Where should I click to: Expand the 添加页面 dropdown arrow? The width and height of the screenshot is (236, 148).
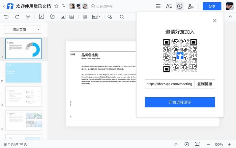[x=39, y=30]
